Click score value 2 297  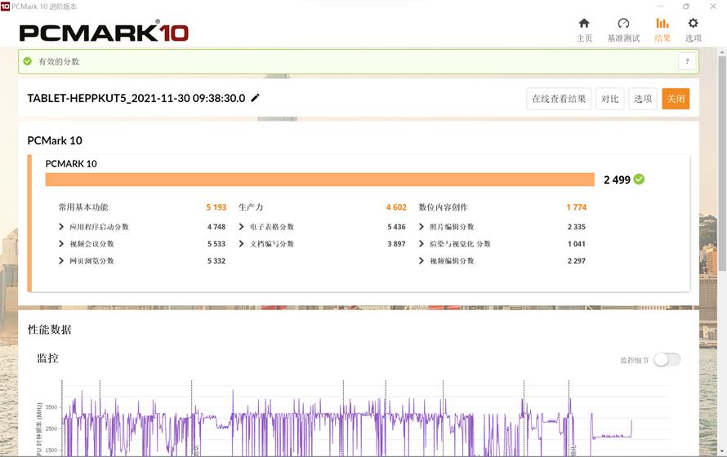pyautogui.click(x=577, y=260)
